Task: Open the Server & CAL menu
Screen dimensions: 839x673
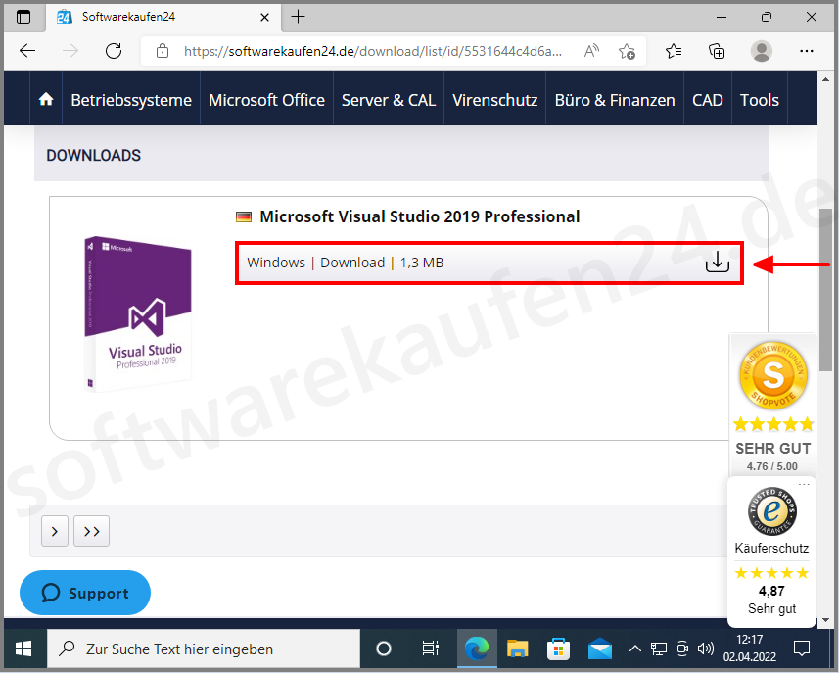Action: click(x=389, y=100)
